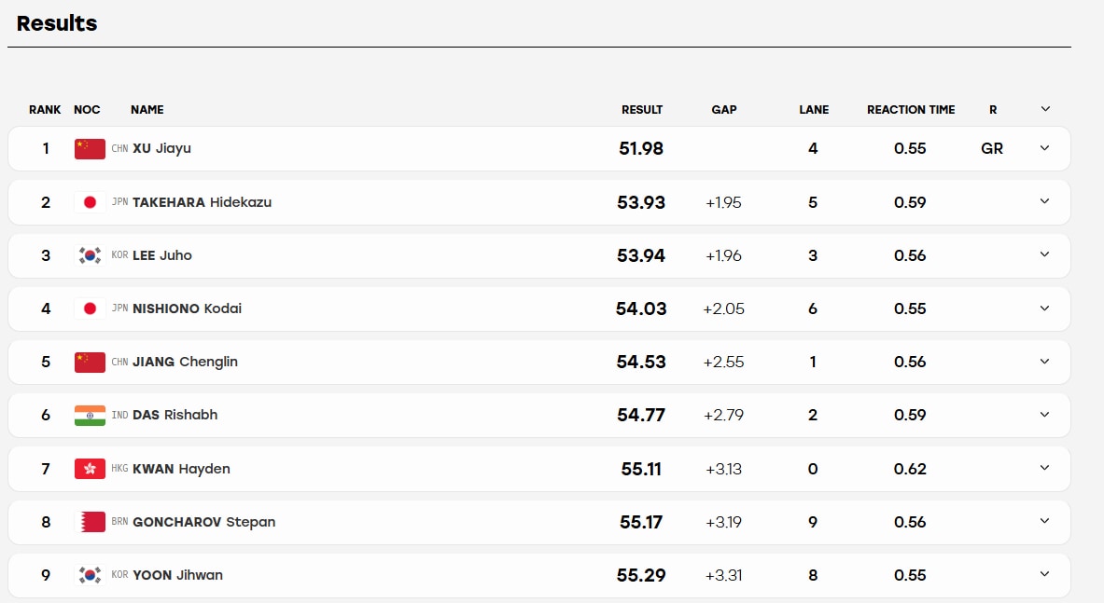The width and height of the screenshot is (1104, 603).
Task: Click Hong Kong flag beside KWAN Hayden
Action: [90, 469]
